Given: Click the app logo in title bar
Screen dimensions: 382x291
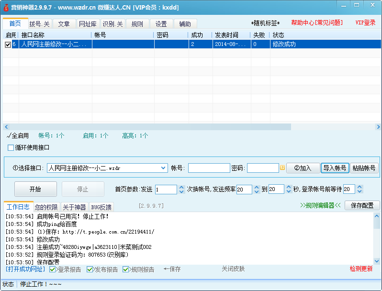Looking at the screenshot, I should click(6, 8).
